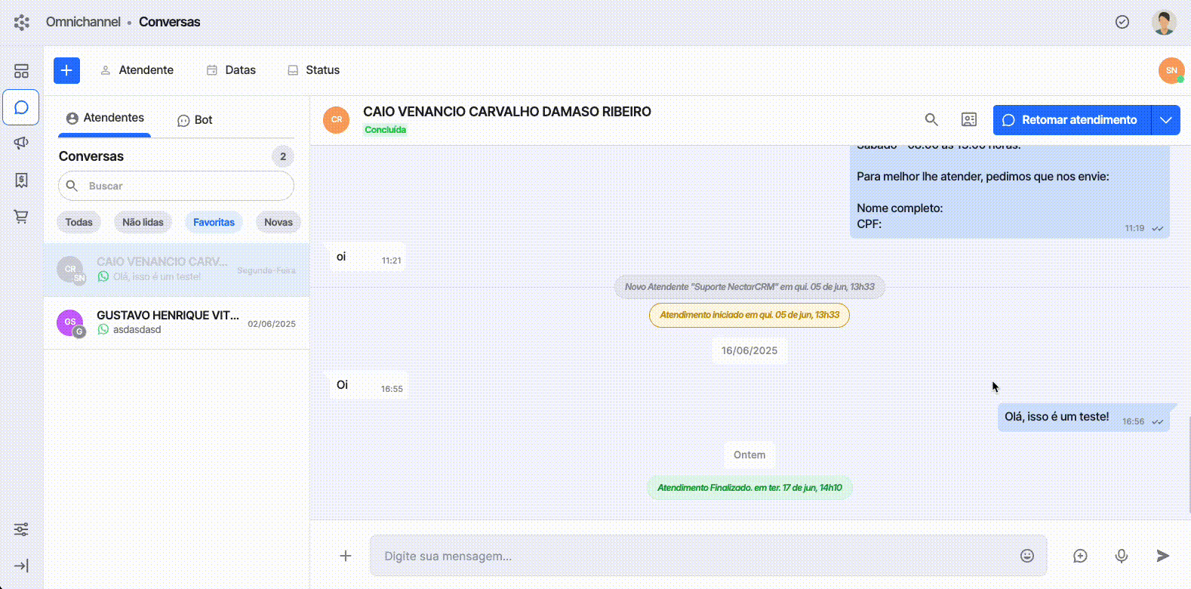The height and width of the screenshot is (589, 1191).
Task: Click the Conversas counter badge 2
Action: pos(283,156)
